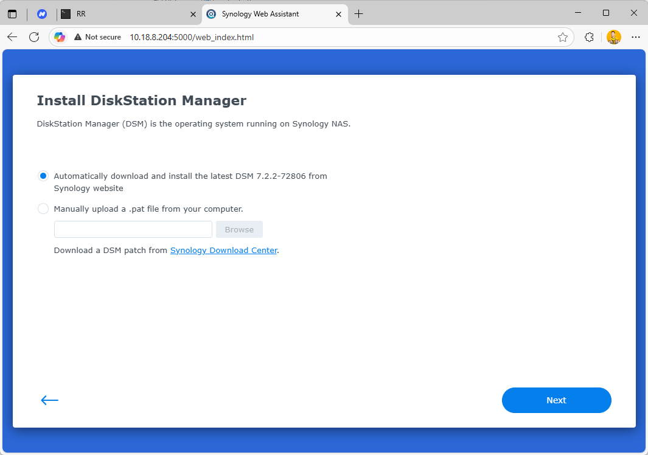648x455 pixels.
Task: Open the browser extensions menu
Action: pos(590,37)
